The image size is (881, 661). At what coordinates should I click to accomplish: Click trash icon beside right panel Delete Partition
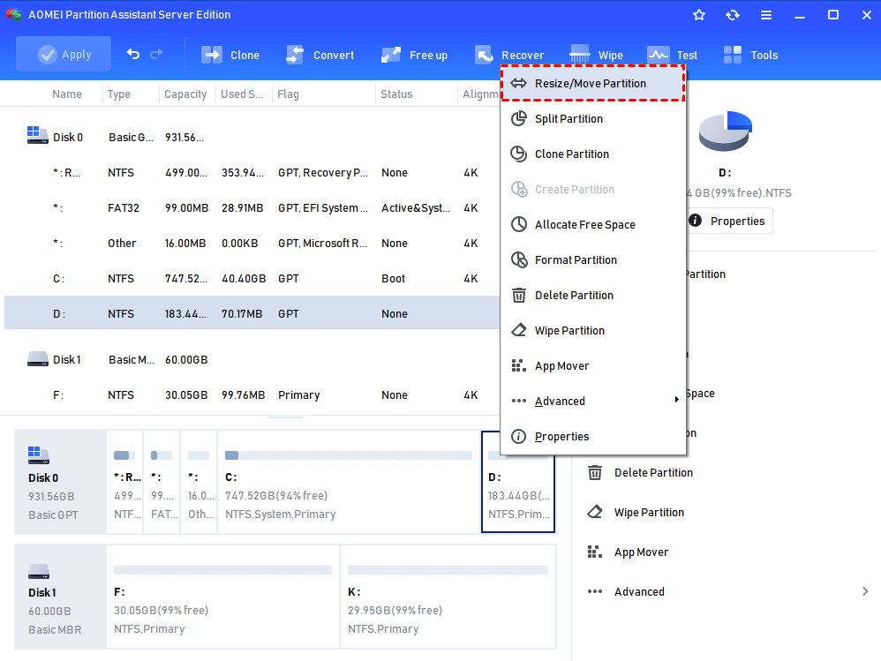tap(595, 472)
